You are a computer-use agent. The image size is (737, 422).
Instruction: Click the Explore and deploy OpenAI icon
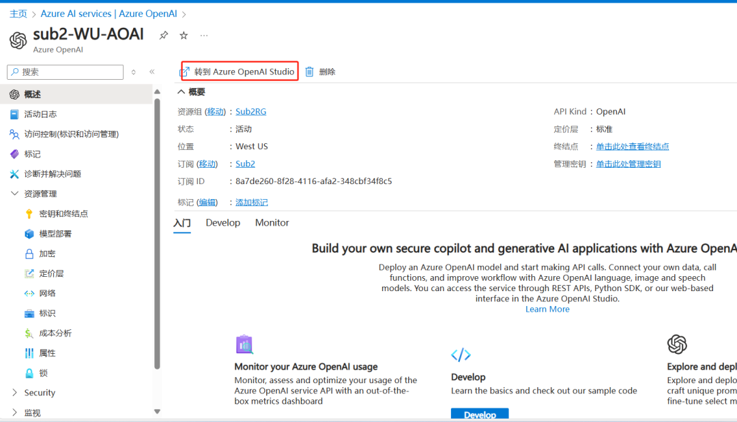677,344
